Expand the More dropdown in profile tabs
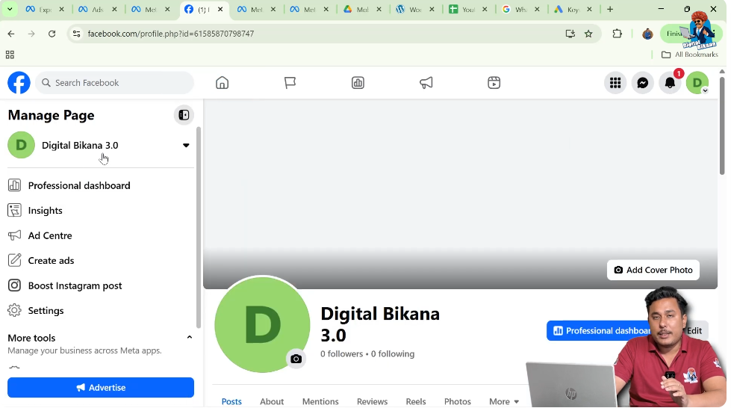 504,401
